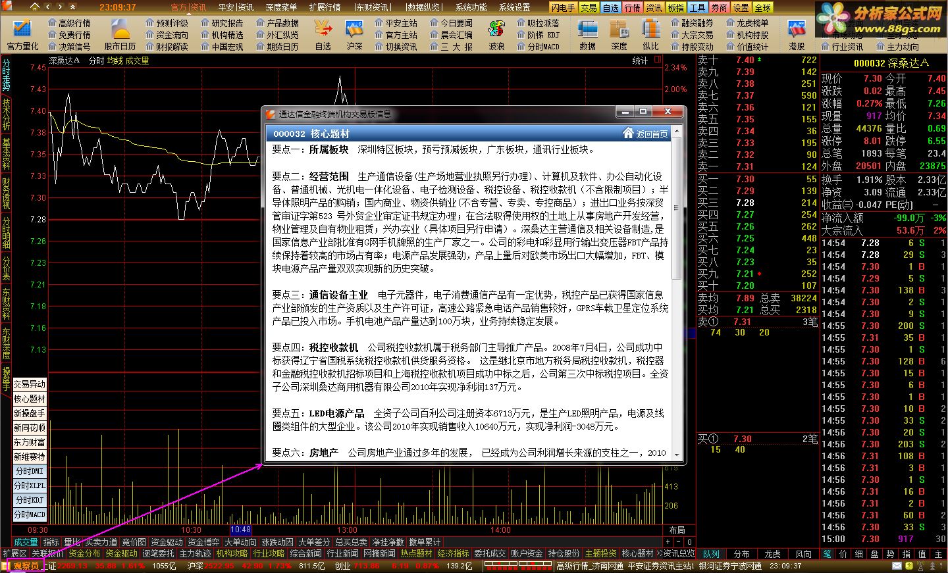Click the 交易异动 side button
Screen dimensions: 948x573
pos(30,384)
